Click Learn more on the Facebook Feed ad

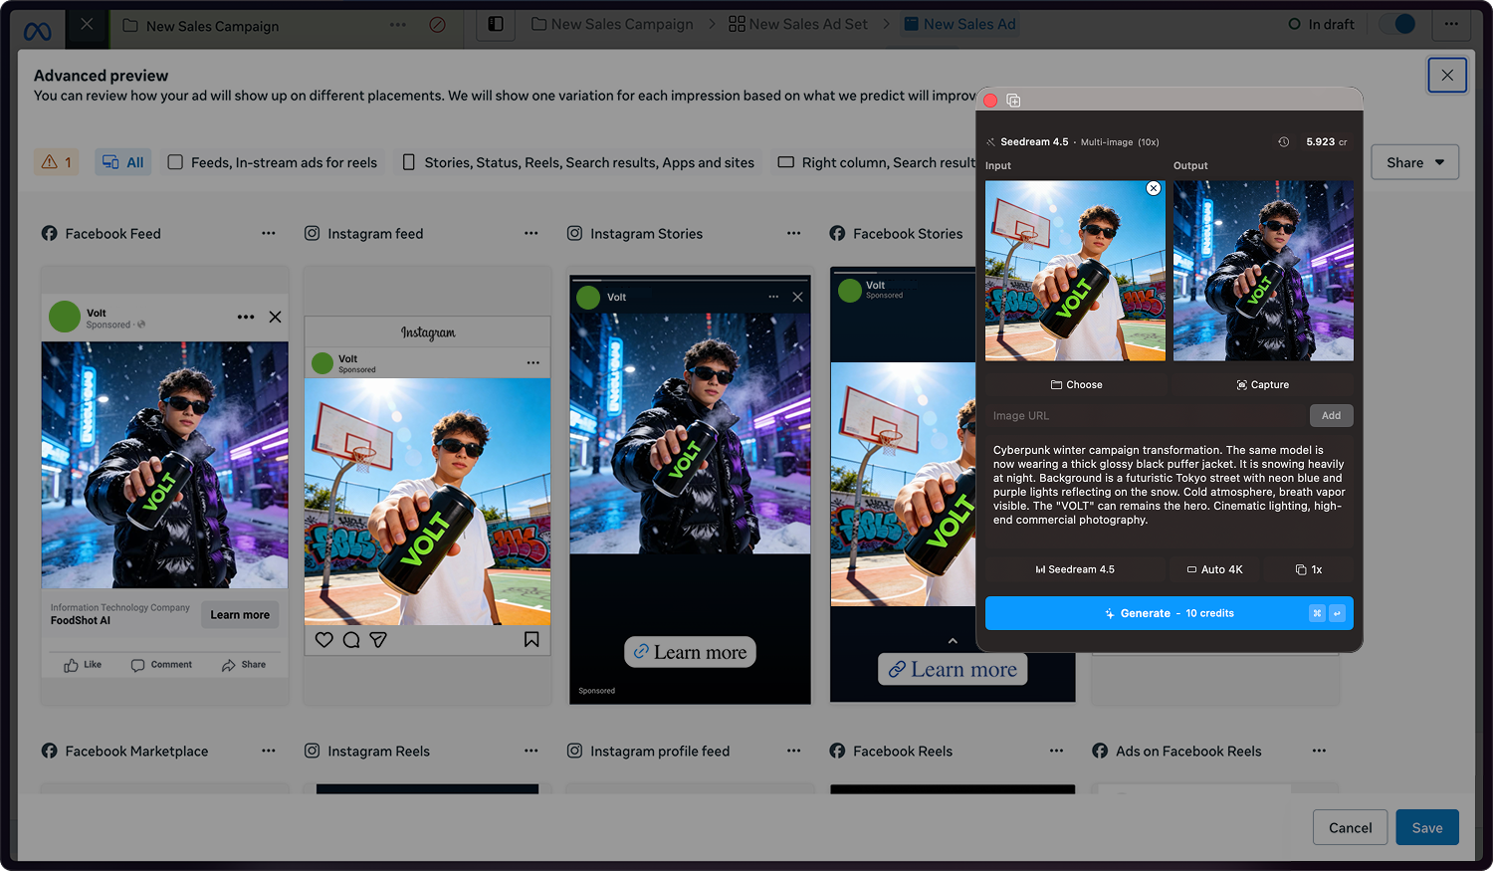click(x=239, y=614)
